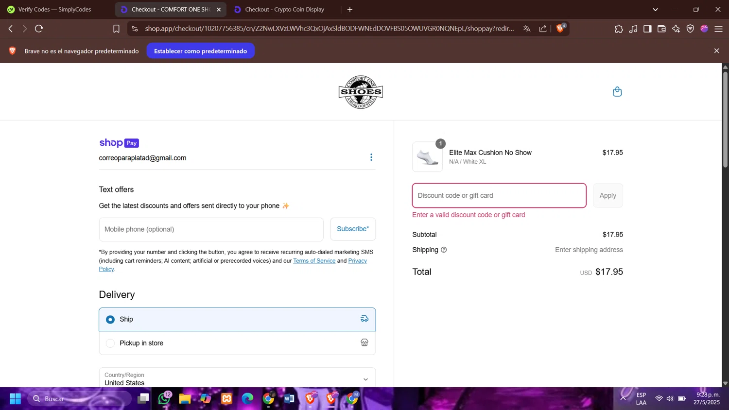The width and height of the screenshot is (729, 410).
Task: Open the Terms of Service link
Action: [314, 261]
